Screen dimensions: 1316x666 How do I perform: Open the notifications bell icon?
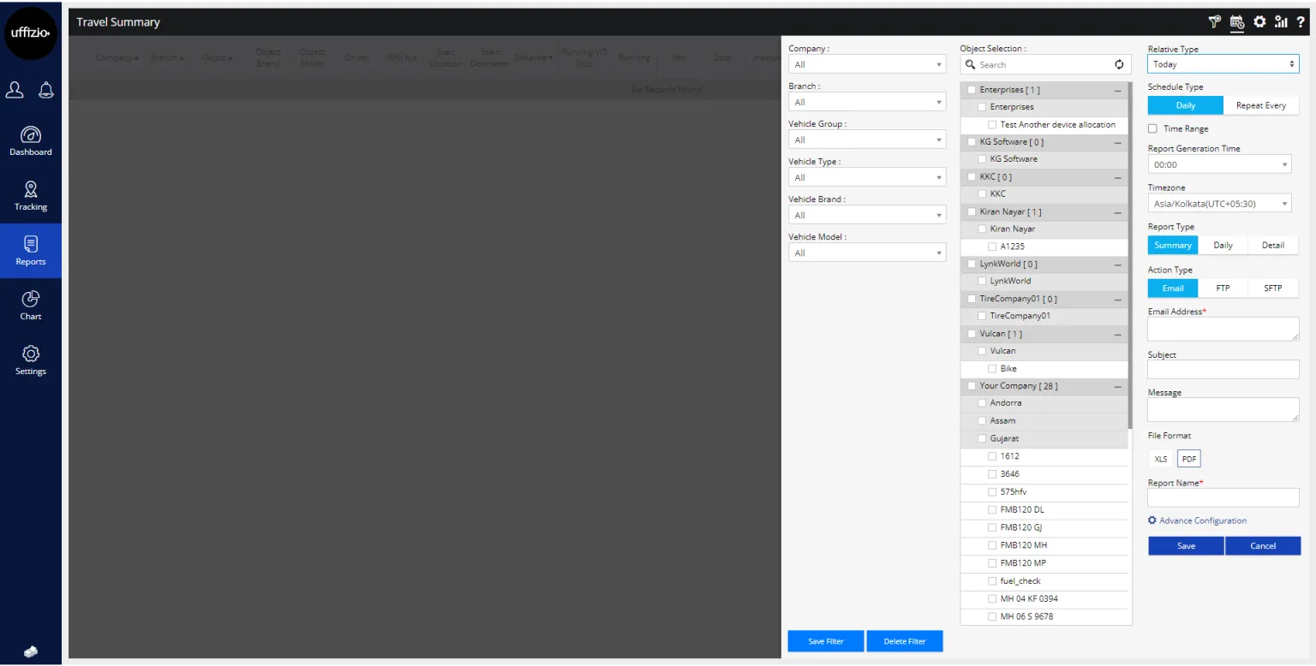point(46,90)
